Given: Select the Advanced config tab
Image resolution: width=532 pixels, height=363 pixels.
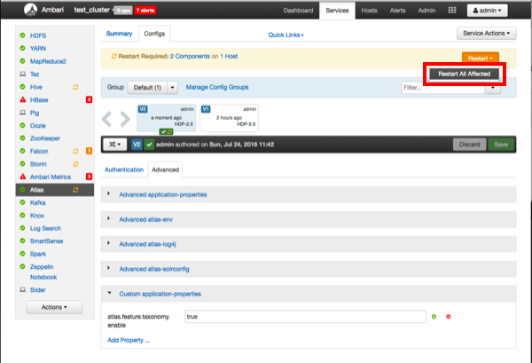Looking at the screenshot, I should point(165,170).
